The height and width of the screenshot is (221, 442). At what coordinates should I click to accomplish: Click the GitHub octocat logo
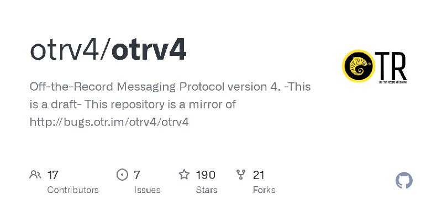pyautogui.click(x=404, y=181)
